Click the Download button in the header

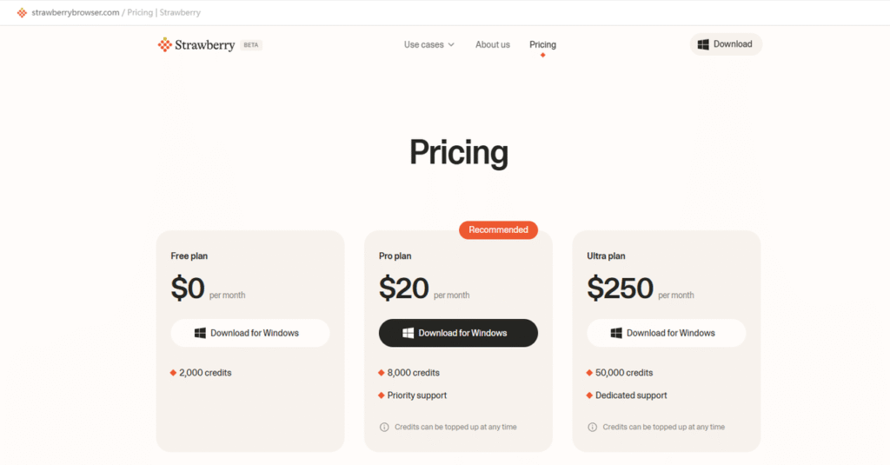pyautogui.click(x=726, y=44)
